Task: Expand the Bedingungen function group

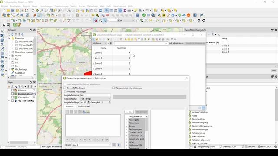Action: coord(126,130)
